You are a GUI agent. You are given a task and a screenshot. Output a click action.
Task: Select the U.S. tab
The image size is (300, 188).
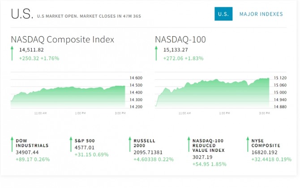pos(223,14)
